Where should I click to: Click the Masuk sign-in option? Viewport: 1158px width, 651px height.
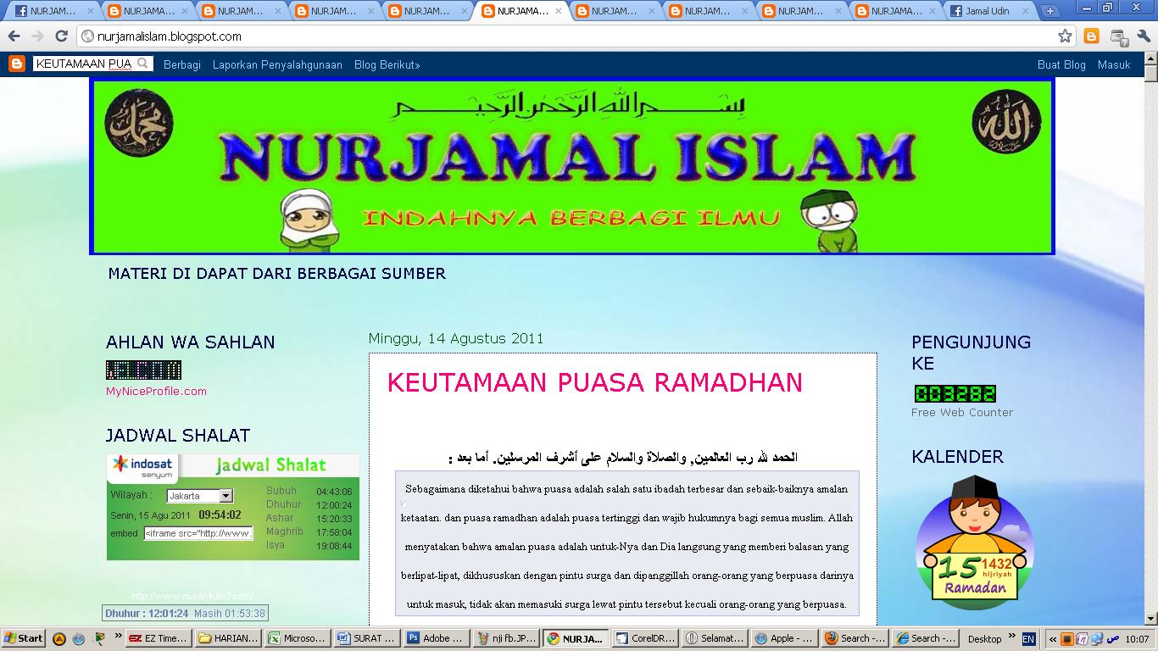(x=1113, y=64)
